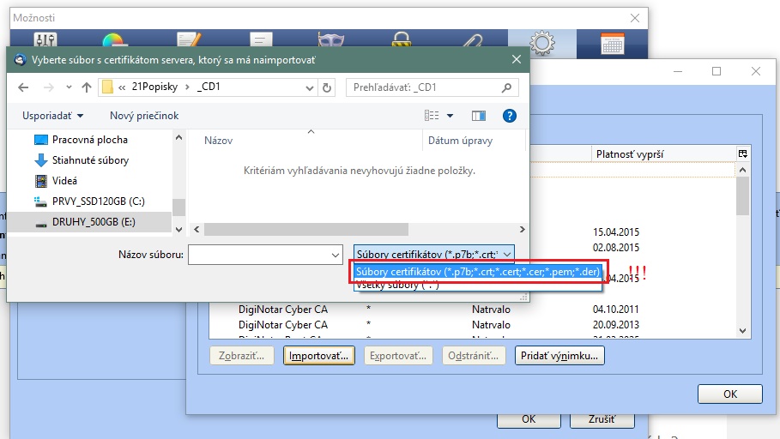Click OK in certificate manager window

click(x=729, y=394)
